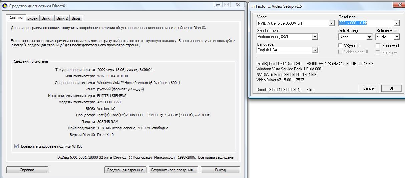This screenshot has width=405, height=178.
Task: Open the Video adapter dropdown
Action: point(331,23)
